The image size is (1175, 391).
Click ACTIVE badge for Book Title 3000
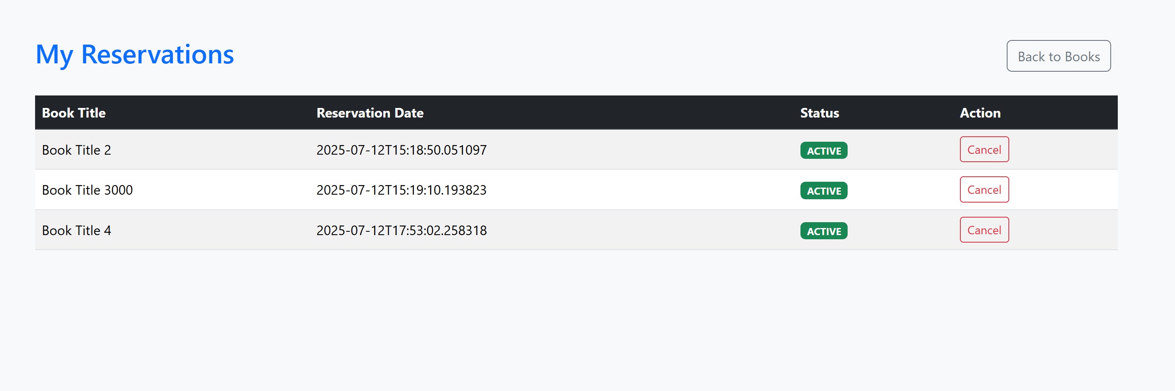tap(824, 191)
